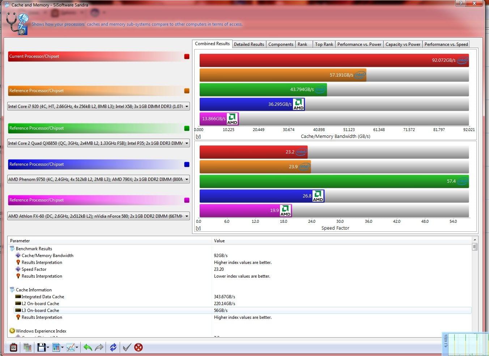Click the bar chart report icon
The image size is (489, 356).
[56, 347]
